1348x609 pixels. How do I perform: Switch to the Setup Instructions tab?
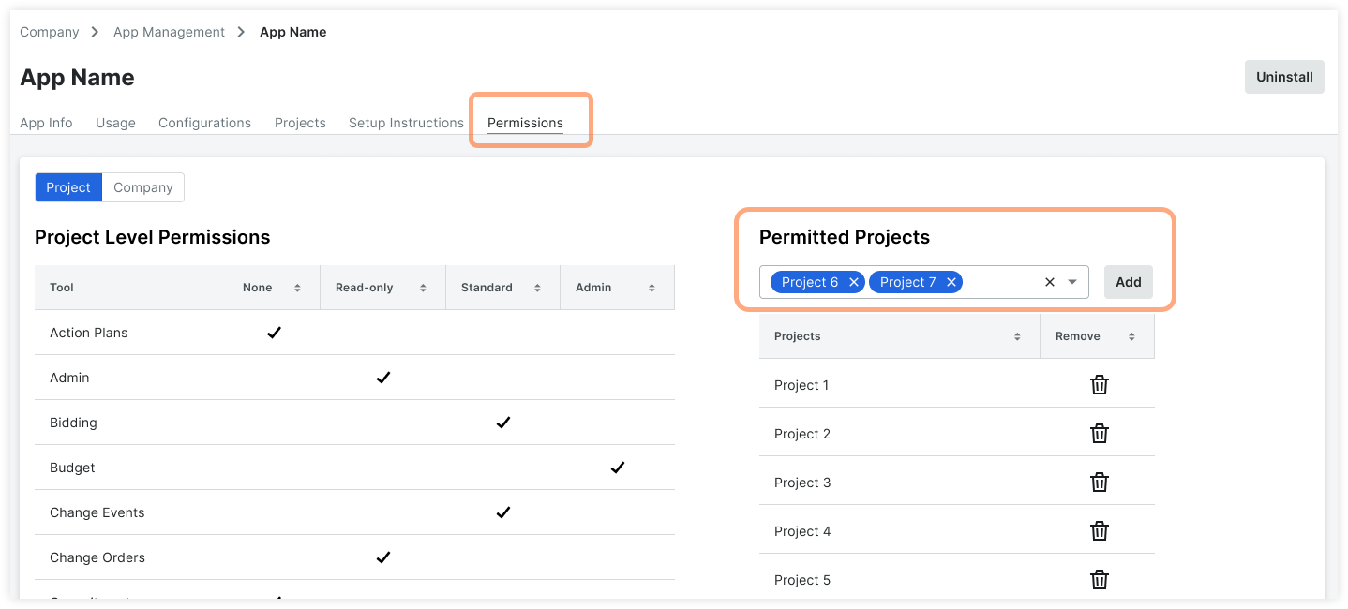[406, 122]
